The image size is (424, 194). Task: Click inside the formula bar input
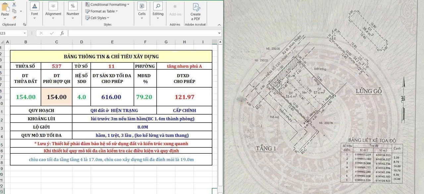coord(143,33)
